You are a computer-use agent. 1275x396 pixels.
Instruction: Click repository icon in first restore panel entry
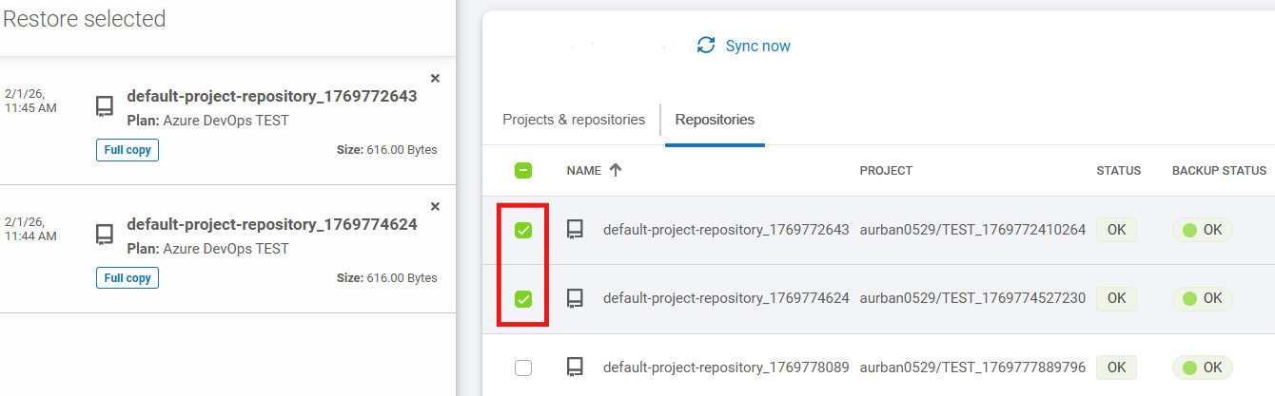pos(105,106)
